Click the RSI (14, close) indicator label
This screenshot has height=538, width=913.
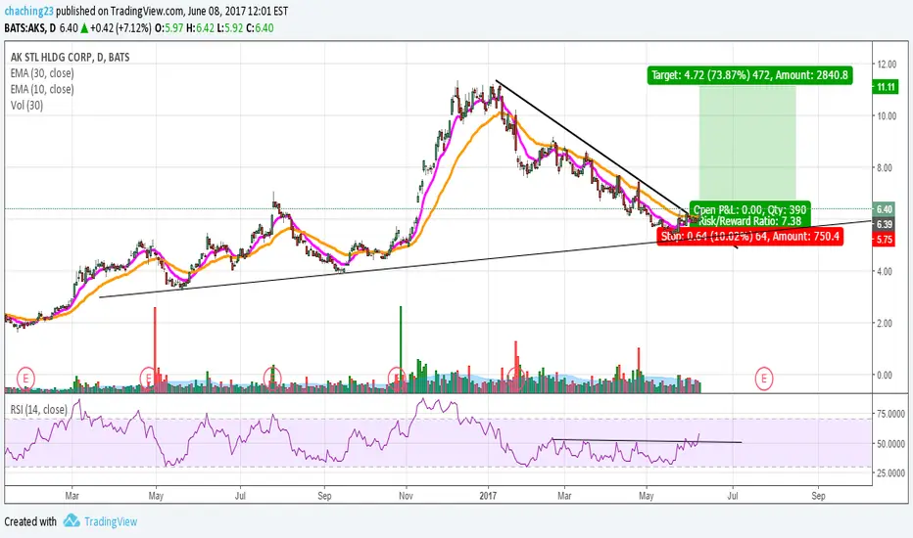38,410
